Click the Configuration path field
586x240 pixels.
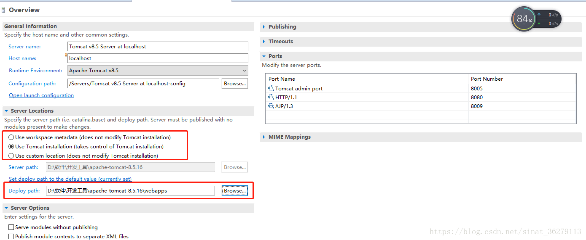click(x=143, y=83)
